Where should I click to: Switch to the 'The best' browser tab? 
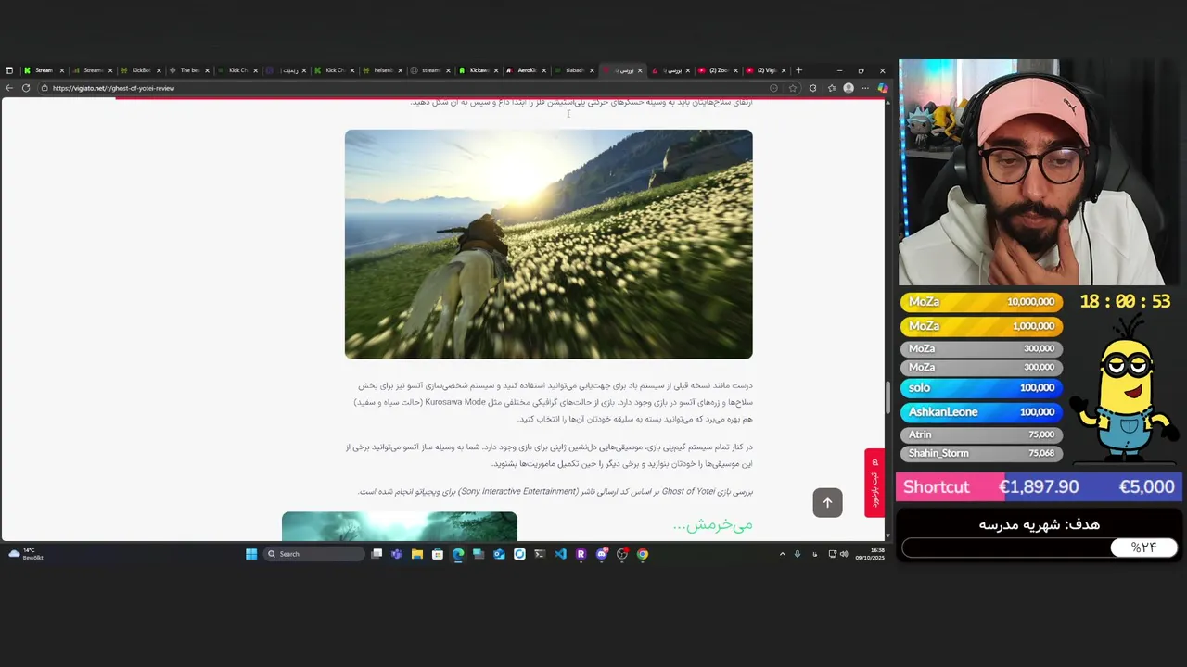pyautogui.click(x=187, y=70)
